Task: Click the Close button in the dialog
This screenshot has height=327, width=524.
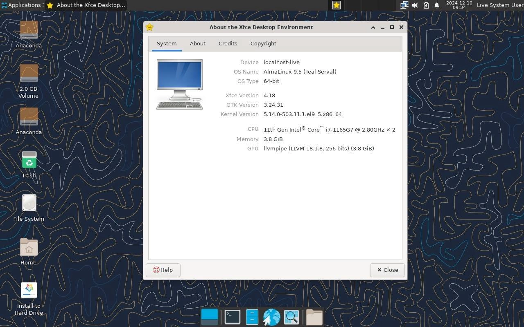Action: coord(387,270)
